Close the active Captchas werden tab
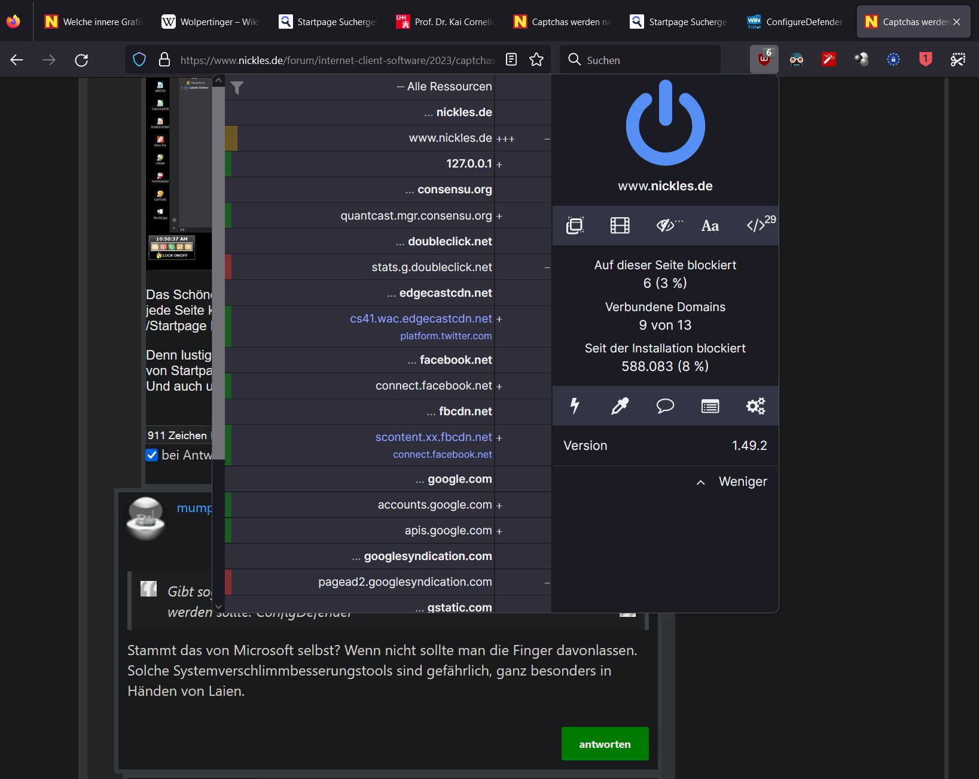The image size is (979, 779). pyautogui.click(x=957, y=22)
